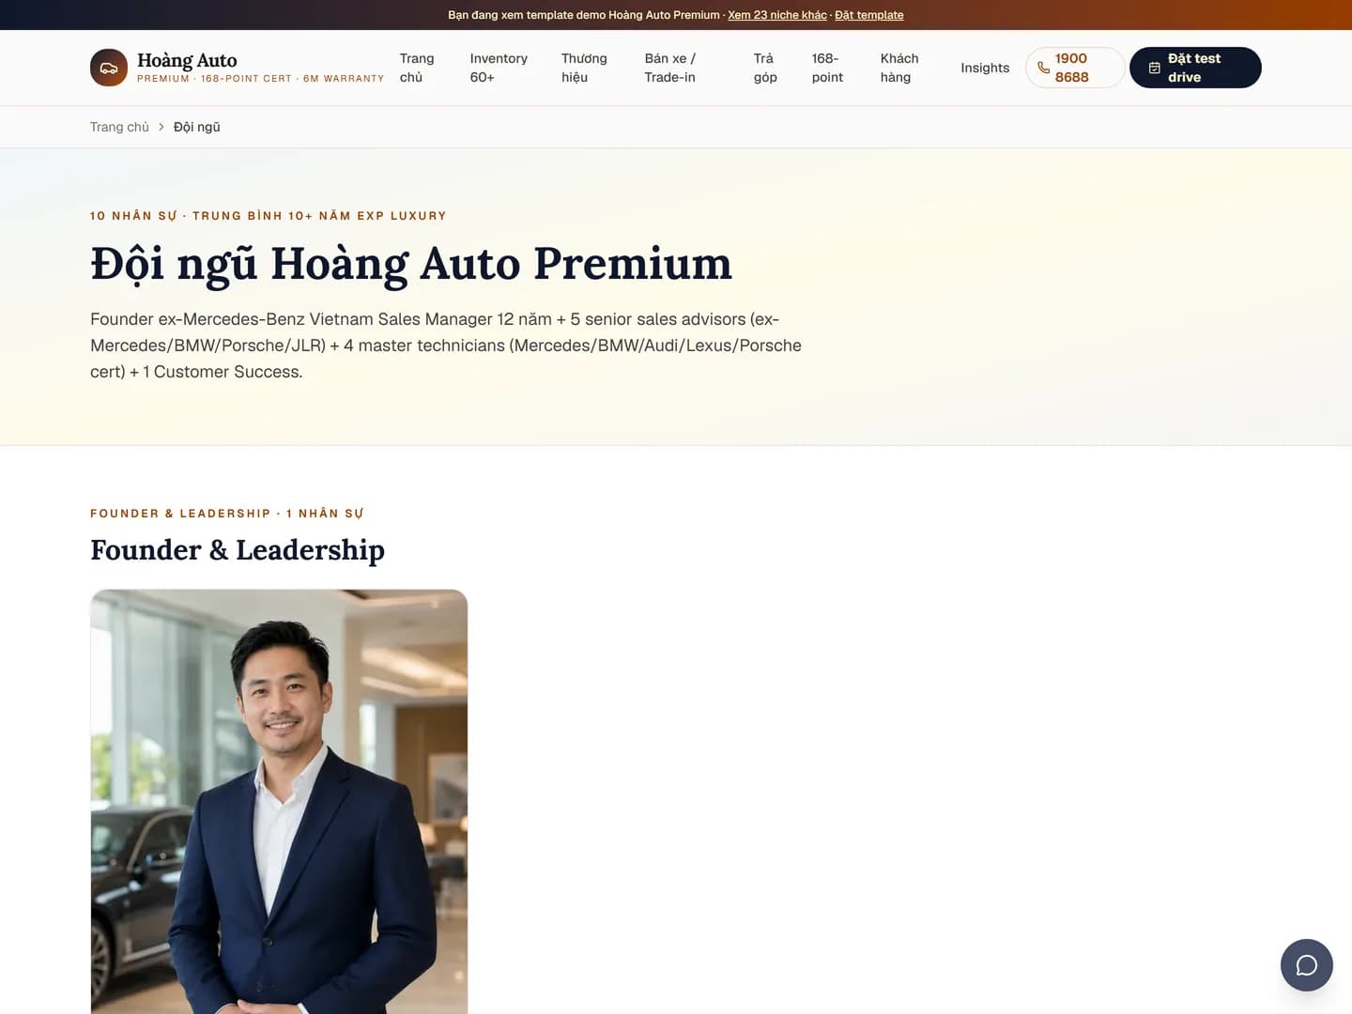The width and height of the screenshot is (1352, 1014).
Task: Click the Founder & Leadership heading
Action: click(x=238, y=550)
